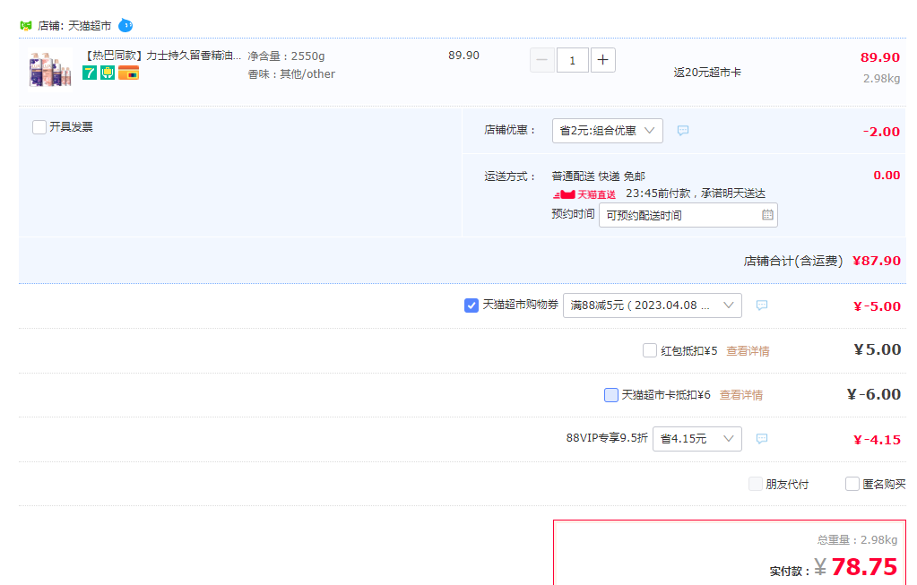Uncheck the 天猫超市购物券 checkbox
The height and width of the screenshot is (585, 917).
point(471,305)
